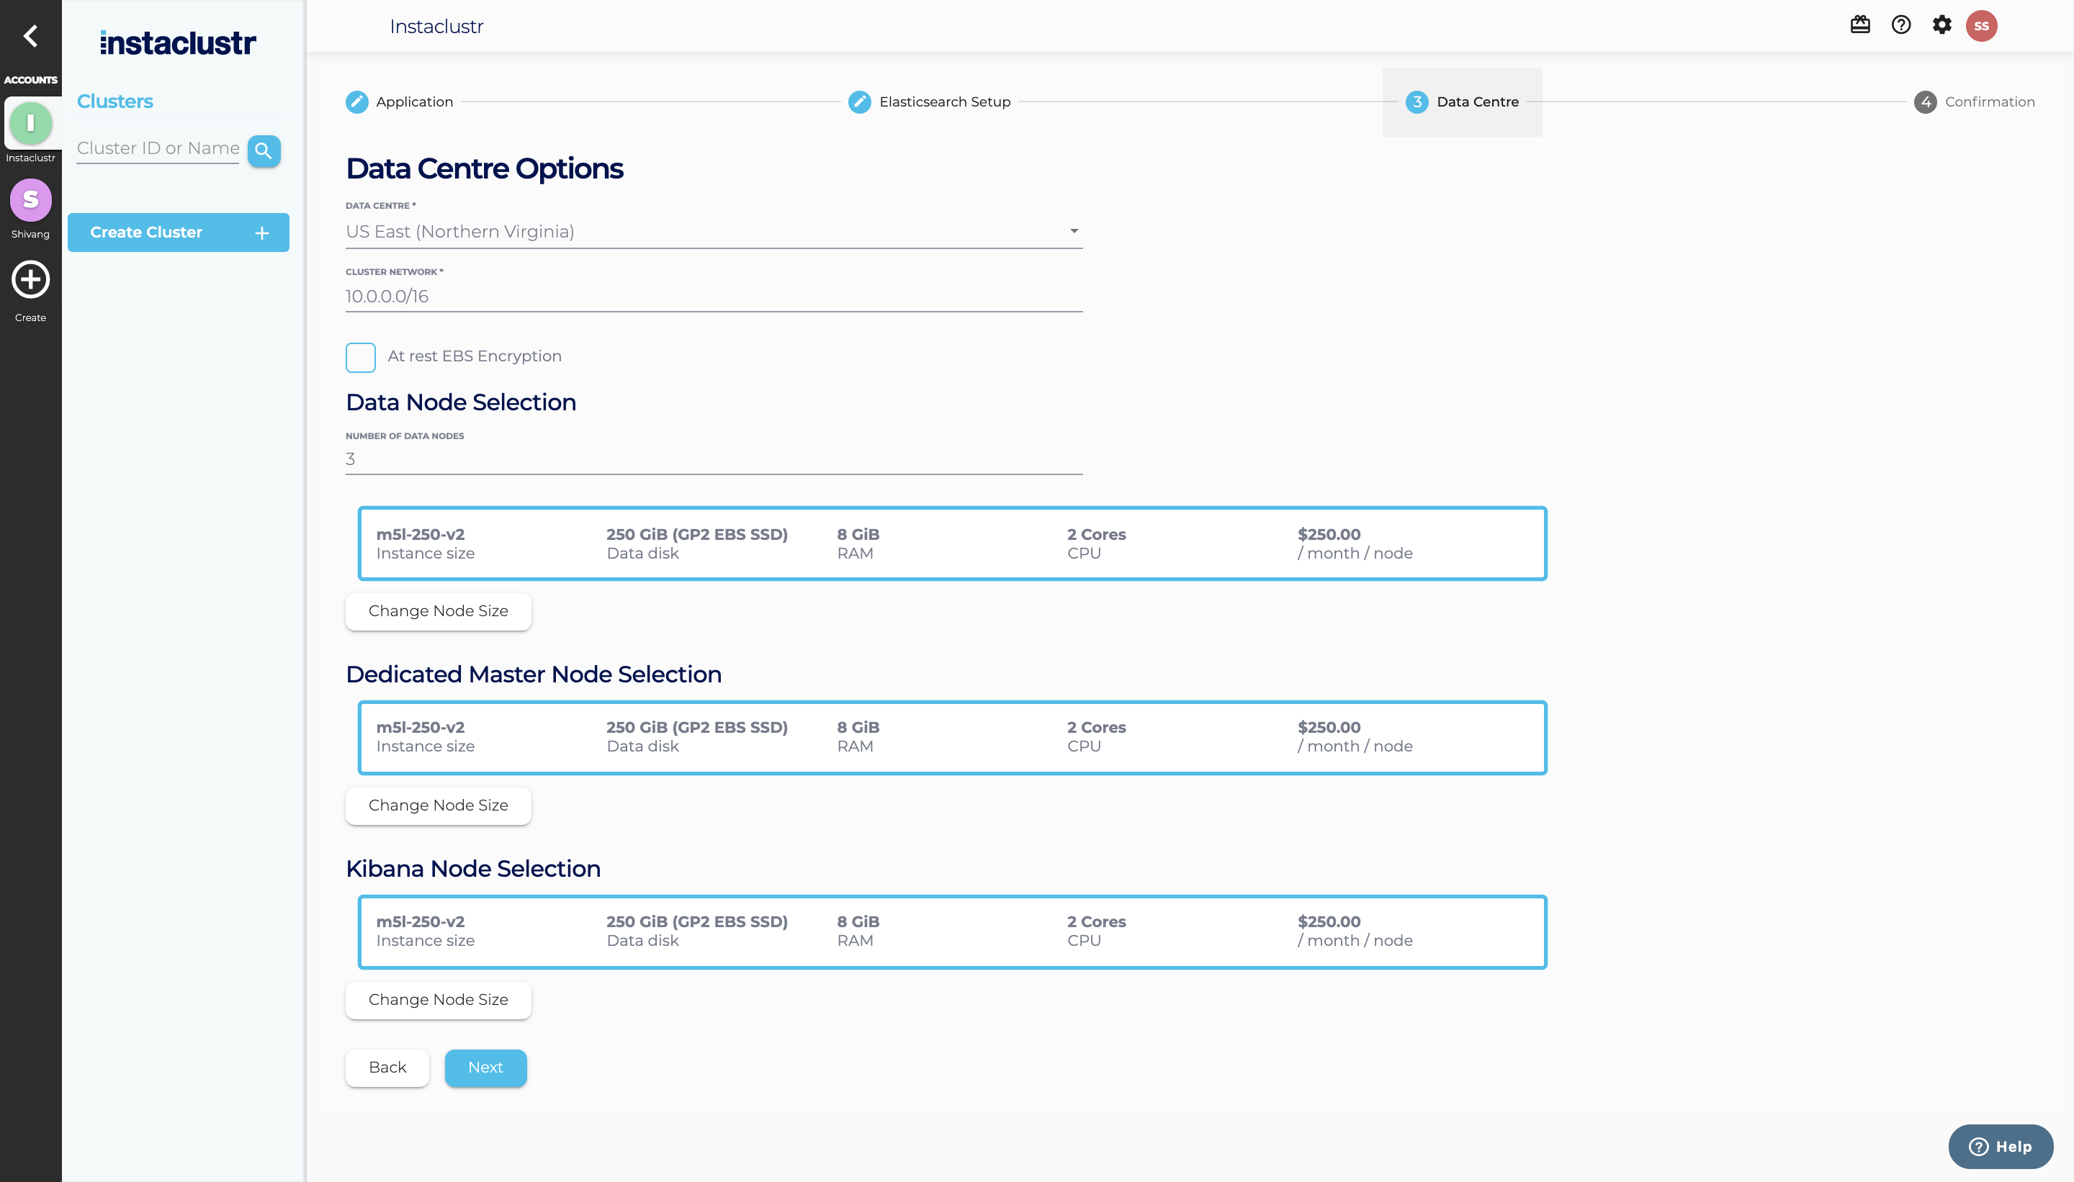Select the Shivang account icon

pos(30,199)
